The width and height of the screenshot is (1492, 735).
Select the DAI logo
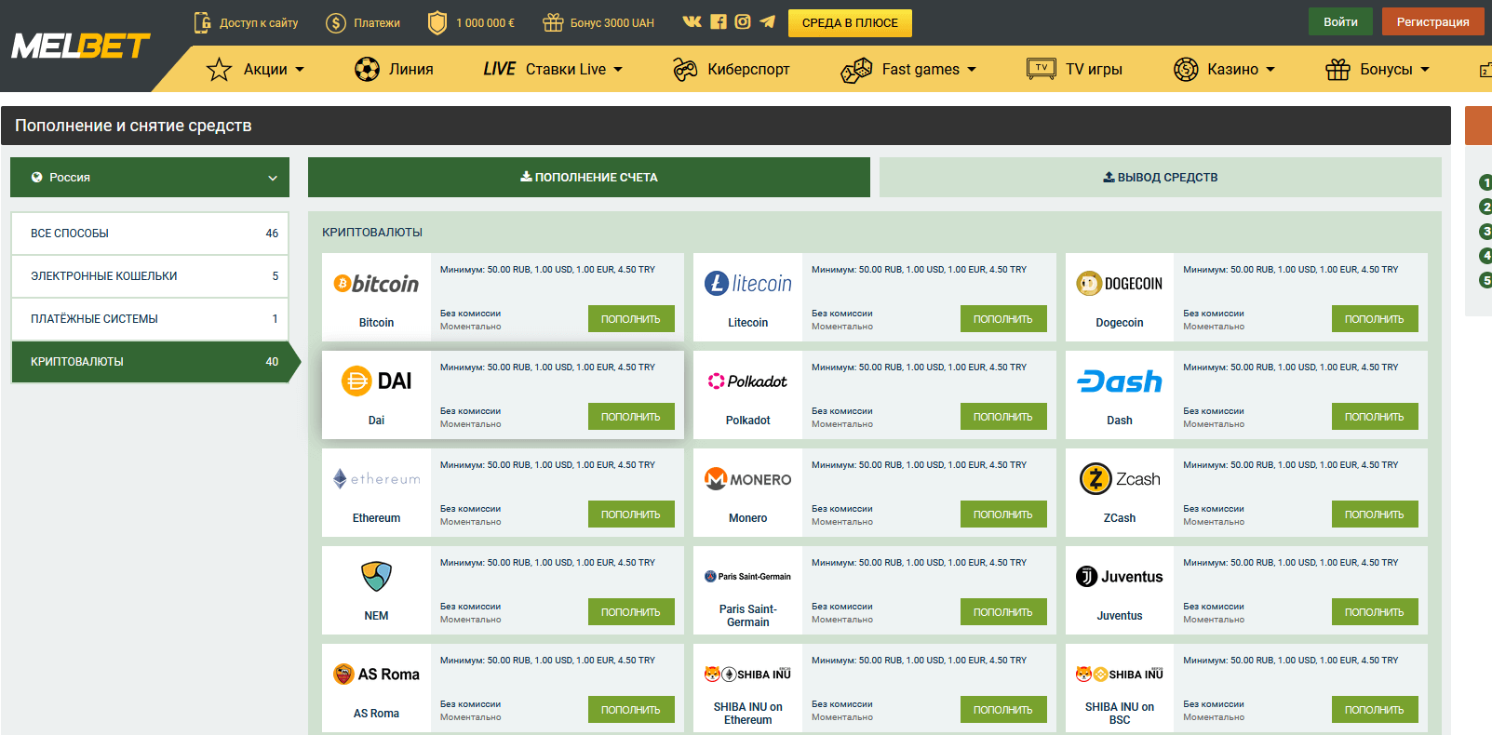376,381
